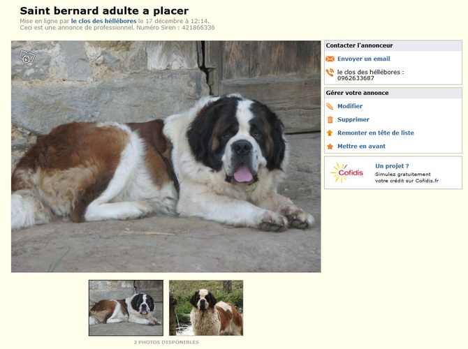
Task: Choose Supprimer to delete the ad
Action: [x=353, y=119]
